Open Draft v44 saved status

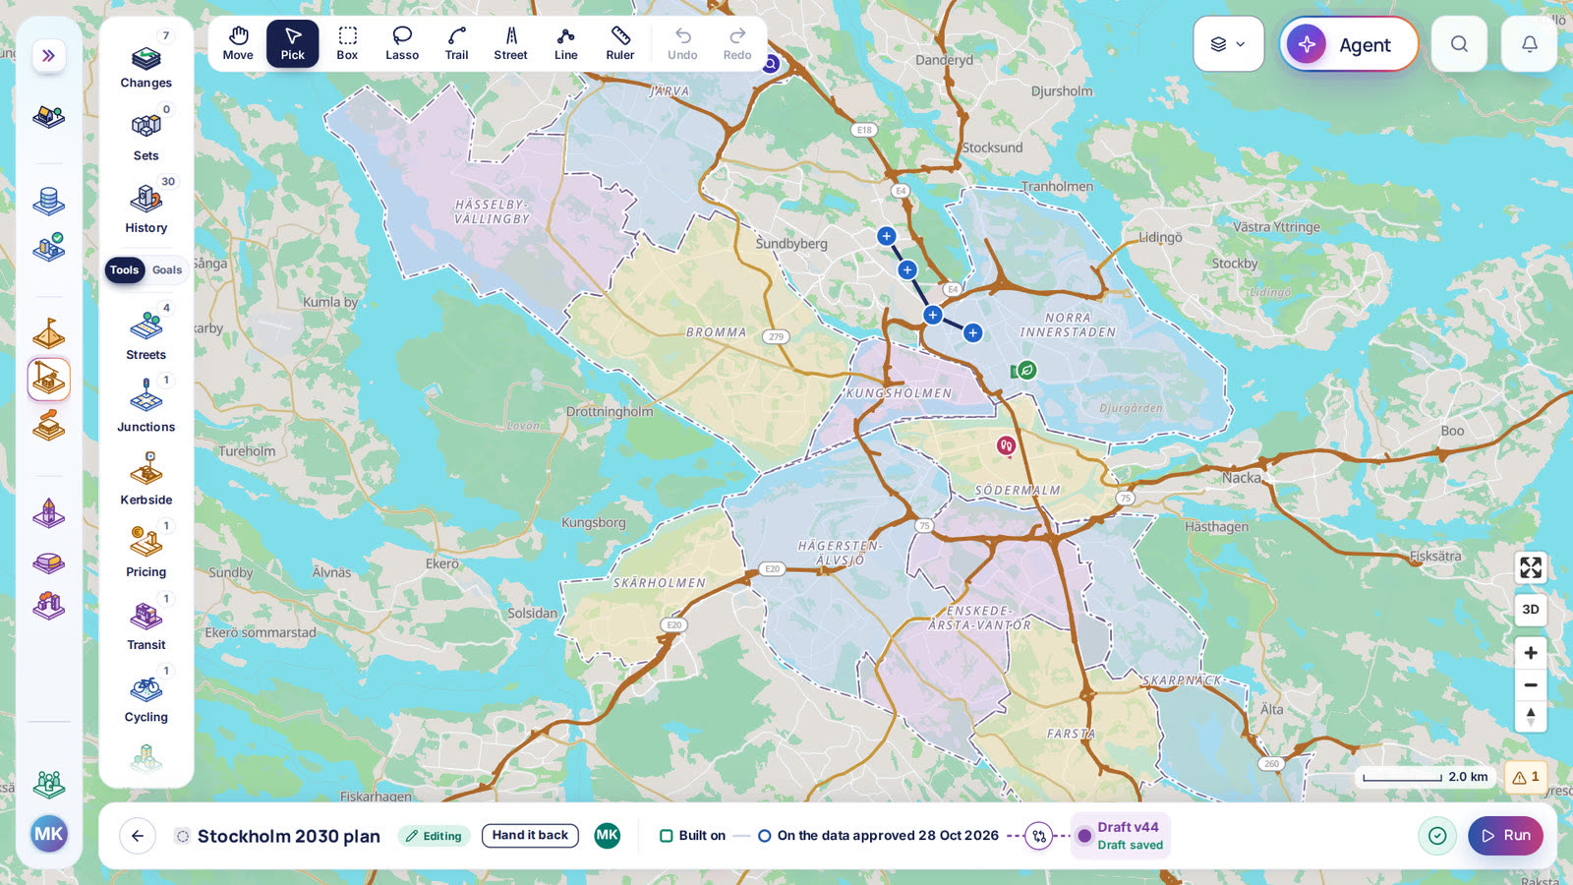(x=1121, y=836)
